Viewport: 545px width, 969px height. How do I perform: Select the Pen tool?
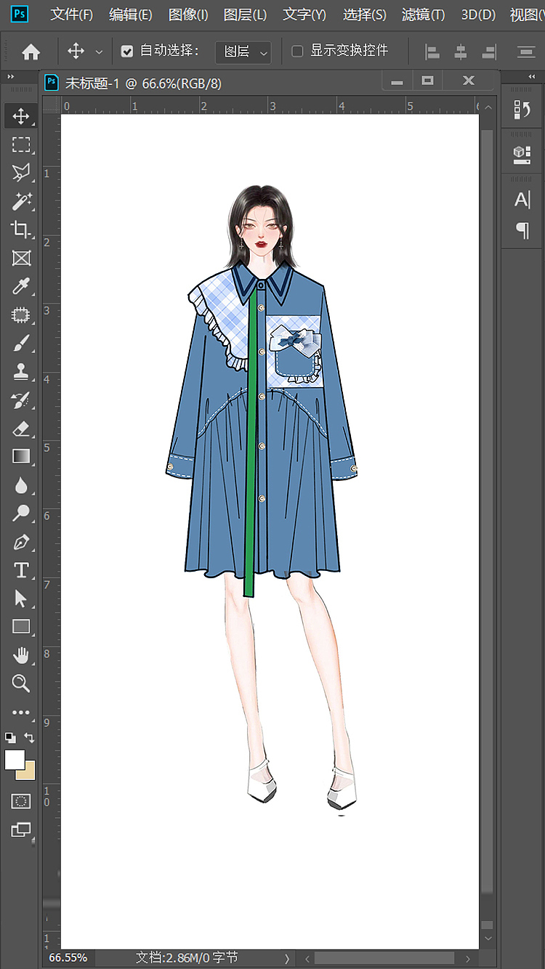pyautogui.click(x=21, y=542)
